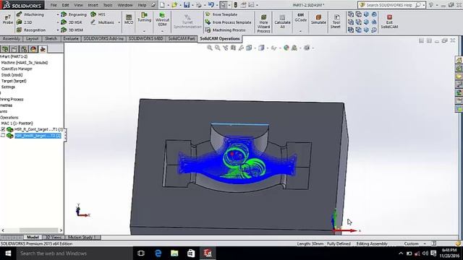This screenshot has height=260, width=463.
Task: Open the Turning dropdown arrow
Action: coord(144,30)
